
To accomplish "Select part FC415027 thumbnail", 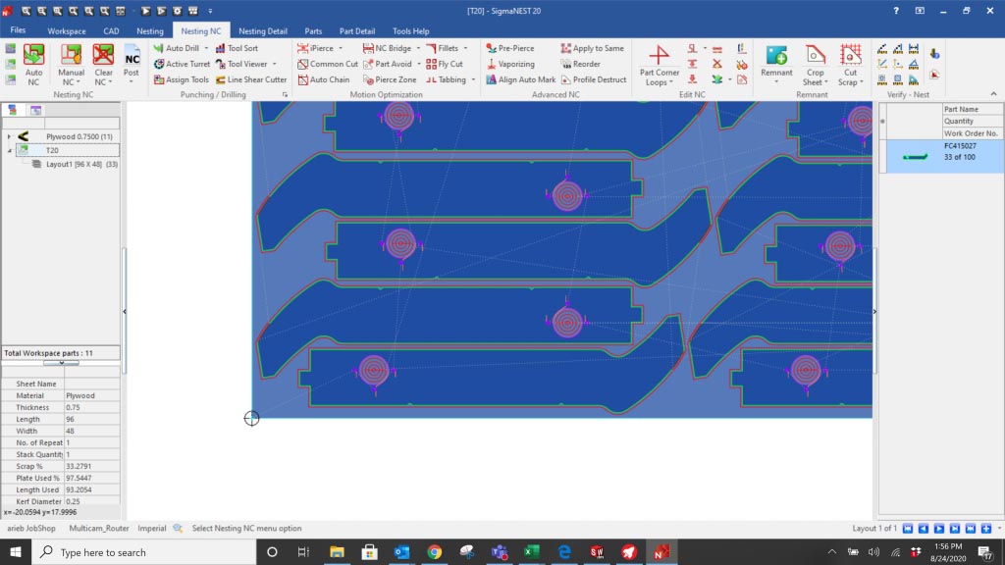I will (x=915, y=156).
